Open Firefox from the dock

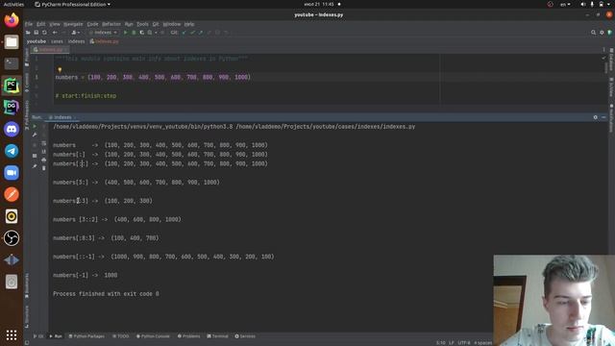[12, 19]
